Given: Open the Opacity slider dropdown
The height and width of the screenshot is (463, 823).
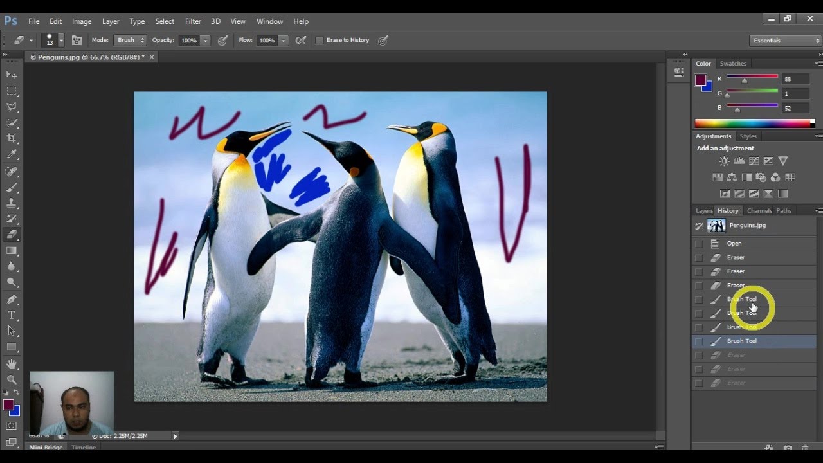Looking at the screenshot, I should 205,40.
